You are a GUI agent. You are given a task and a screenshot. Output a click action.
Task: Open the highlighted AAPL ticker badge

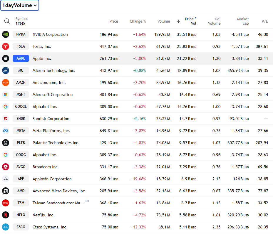[x=21, y=58]
